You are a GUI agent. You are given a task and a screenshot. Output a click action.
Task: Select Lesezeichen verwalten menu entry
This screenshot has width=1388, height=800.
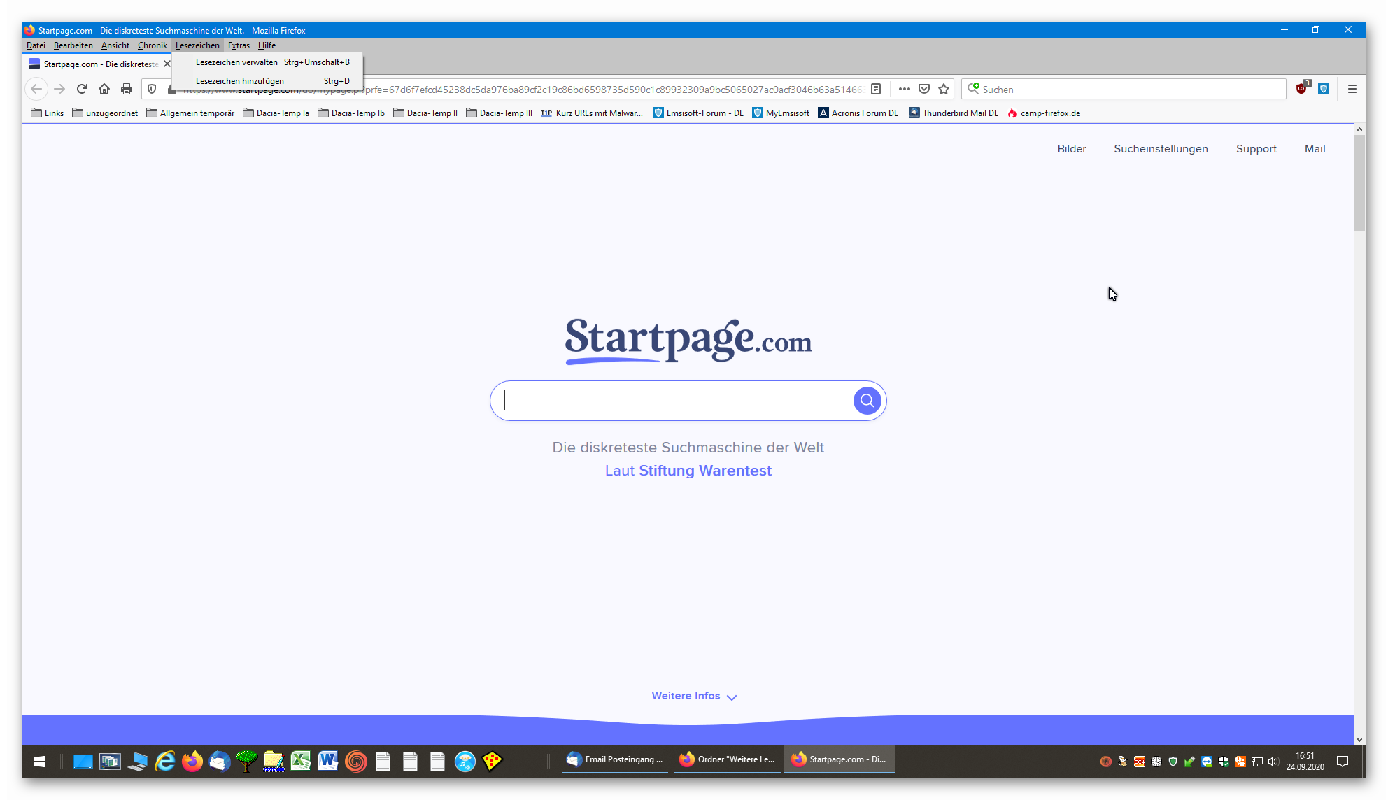coord(236,62)
